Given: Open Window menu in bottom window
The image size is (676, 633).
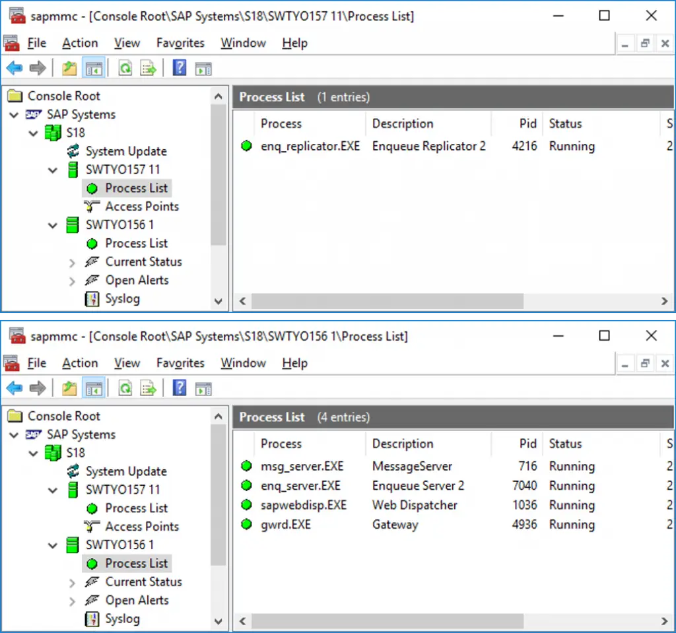Looking at the screenshot, I should pos(243,363).
